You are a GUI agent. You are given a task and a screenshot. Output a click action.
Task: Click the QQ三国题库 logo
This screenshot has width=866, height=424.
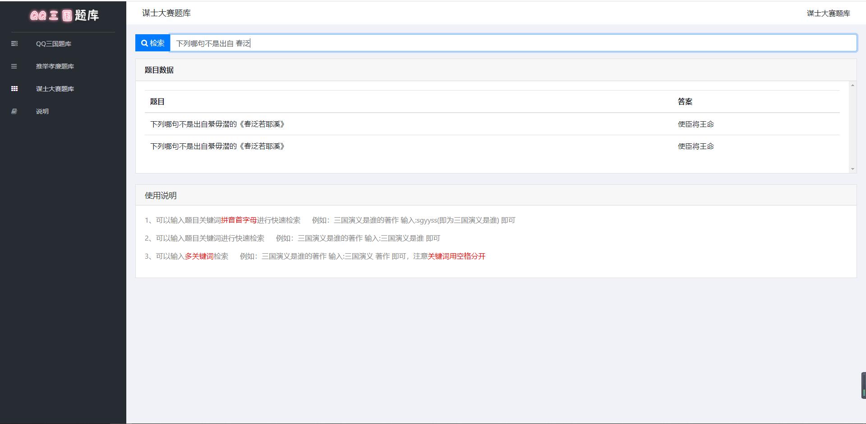pos(64,16)
